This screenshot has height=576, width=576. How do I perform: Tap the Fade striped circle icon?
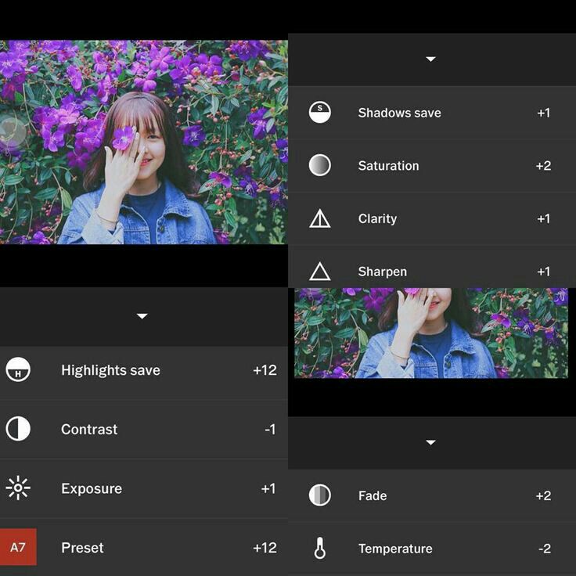320,495
